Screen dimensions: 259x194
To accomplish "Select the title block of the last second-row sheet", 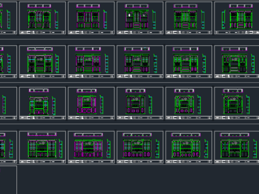I will tap(237, 76).
